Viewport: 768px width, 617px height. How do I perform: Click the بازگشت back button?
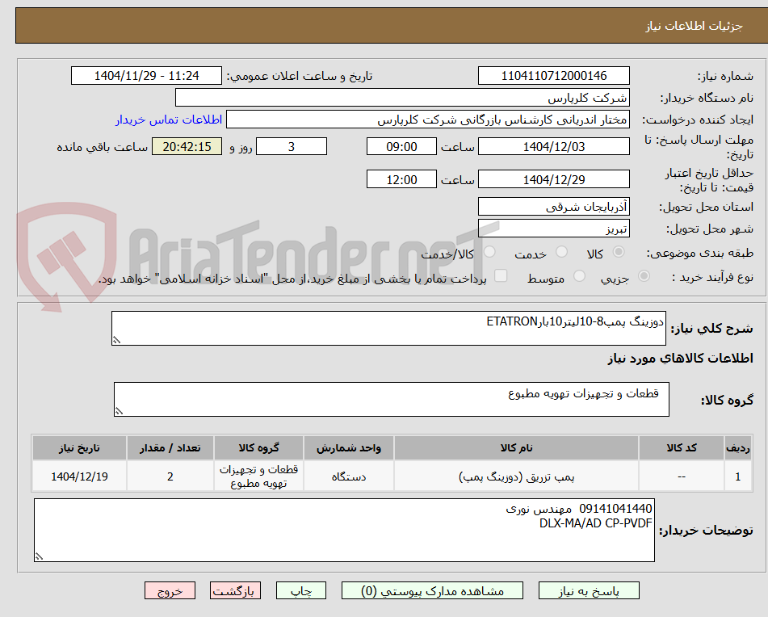tap(235, 591)
